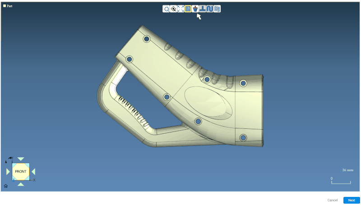This screenshot has width=361, height=205.
Task: Click the view cube right arrow
Action: [33, 172]
